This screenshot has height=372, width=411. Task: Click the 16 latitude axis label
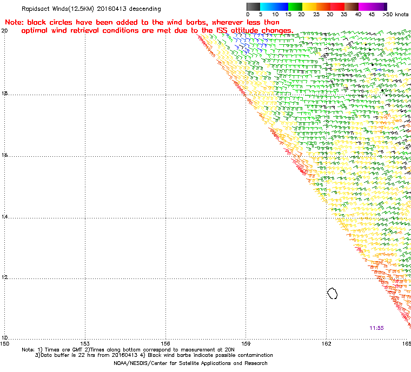(x=4, y=155)
